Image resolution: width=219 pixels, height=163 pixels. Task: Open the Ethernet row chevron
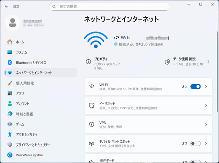coord(206,105)
